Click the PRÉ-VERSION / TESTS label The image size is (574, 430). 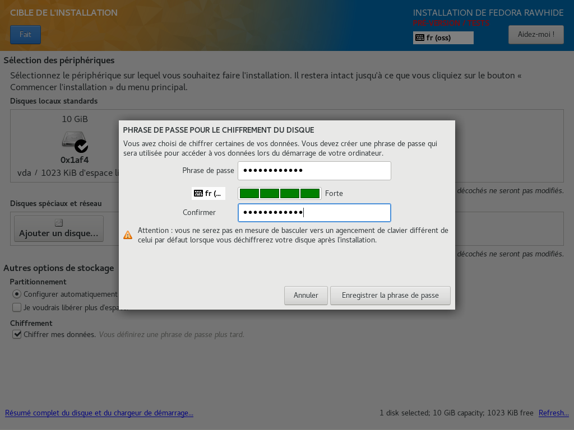pyautogui.click(x=451, y=23)
